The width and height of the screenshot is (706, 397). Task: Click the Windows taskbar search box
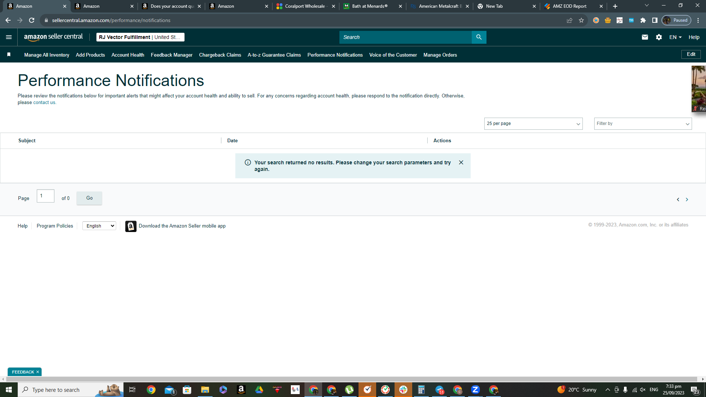click(71, 390)
